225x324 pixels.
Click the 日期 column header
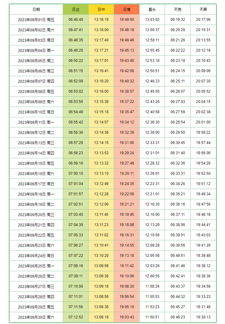pos(36,10)
